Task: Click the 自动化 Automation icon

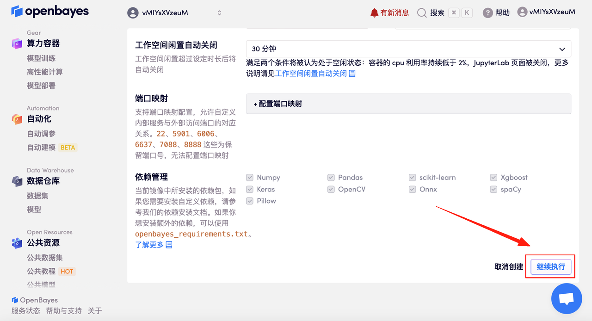Action: 17,119
